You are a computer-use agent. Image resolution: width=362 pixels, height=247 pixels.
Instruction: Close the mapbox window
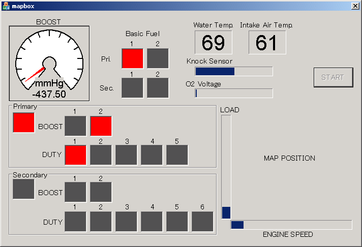[x=355, y=5]
